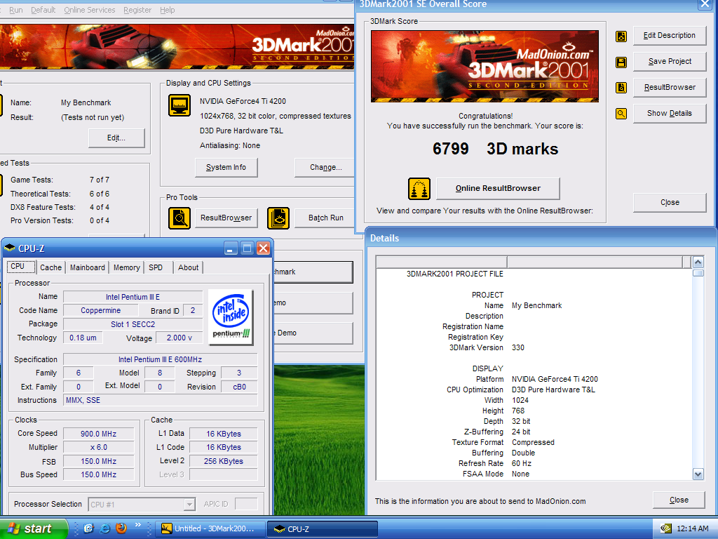Image resolution: width=718 pixels, height=539 pixels.
Task: Open Firefox from quick launch
Action: (x=121, y=528)
